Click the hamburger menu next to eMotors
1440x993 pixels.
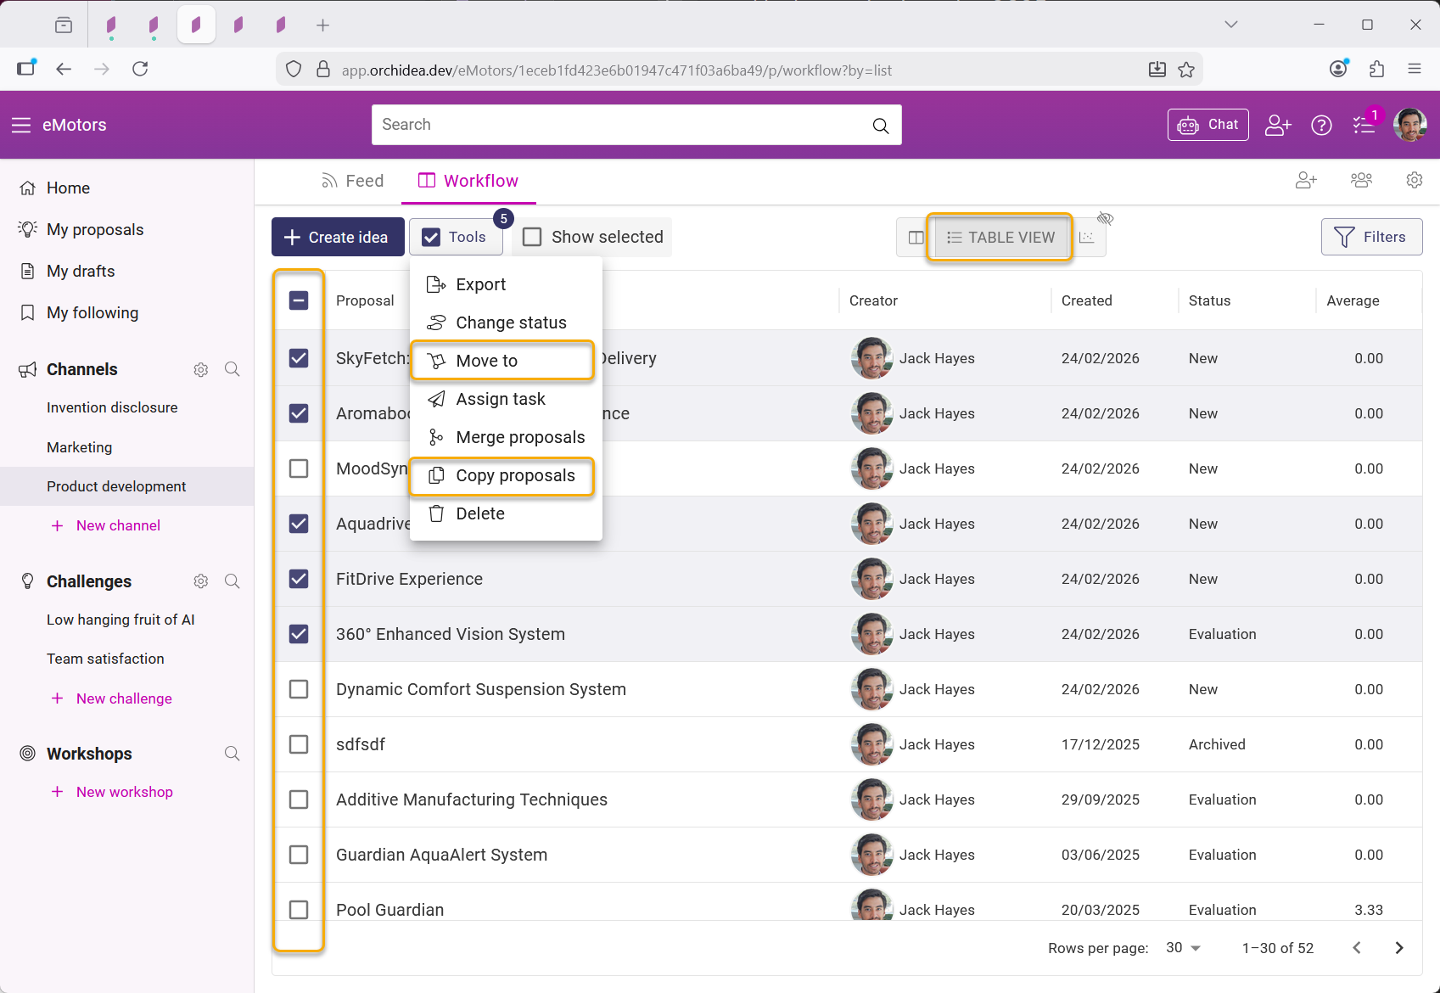21,126
